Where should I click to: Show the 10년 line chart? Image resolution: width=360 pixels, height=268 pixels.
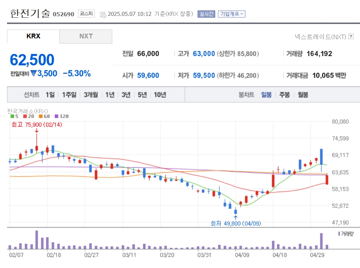tap(160, 95)
